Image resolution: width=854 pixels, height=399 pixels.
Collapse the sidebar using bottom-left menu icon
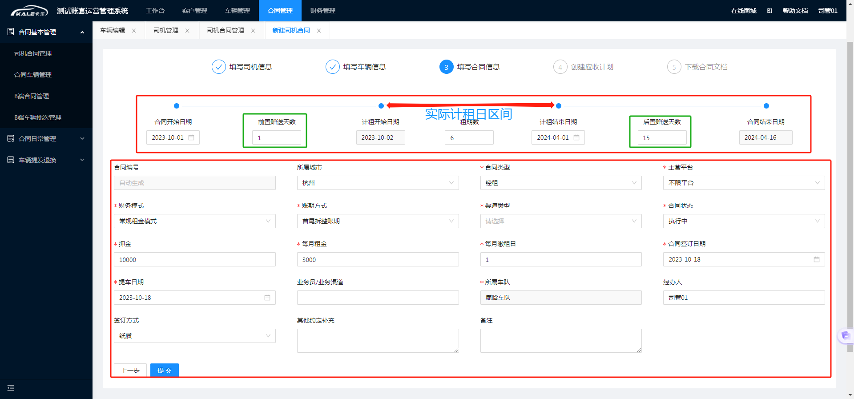[11, 388]
